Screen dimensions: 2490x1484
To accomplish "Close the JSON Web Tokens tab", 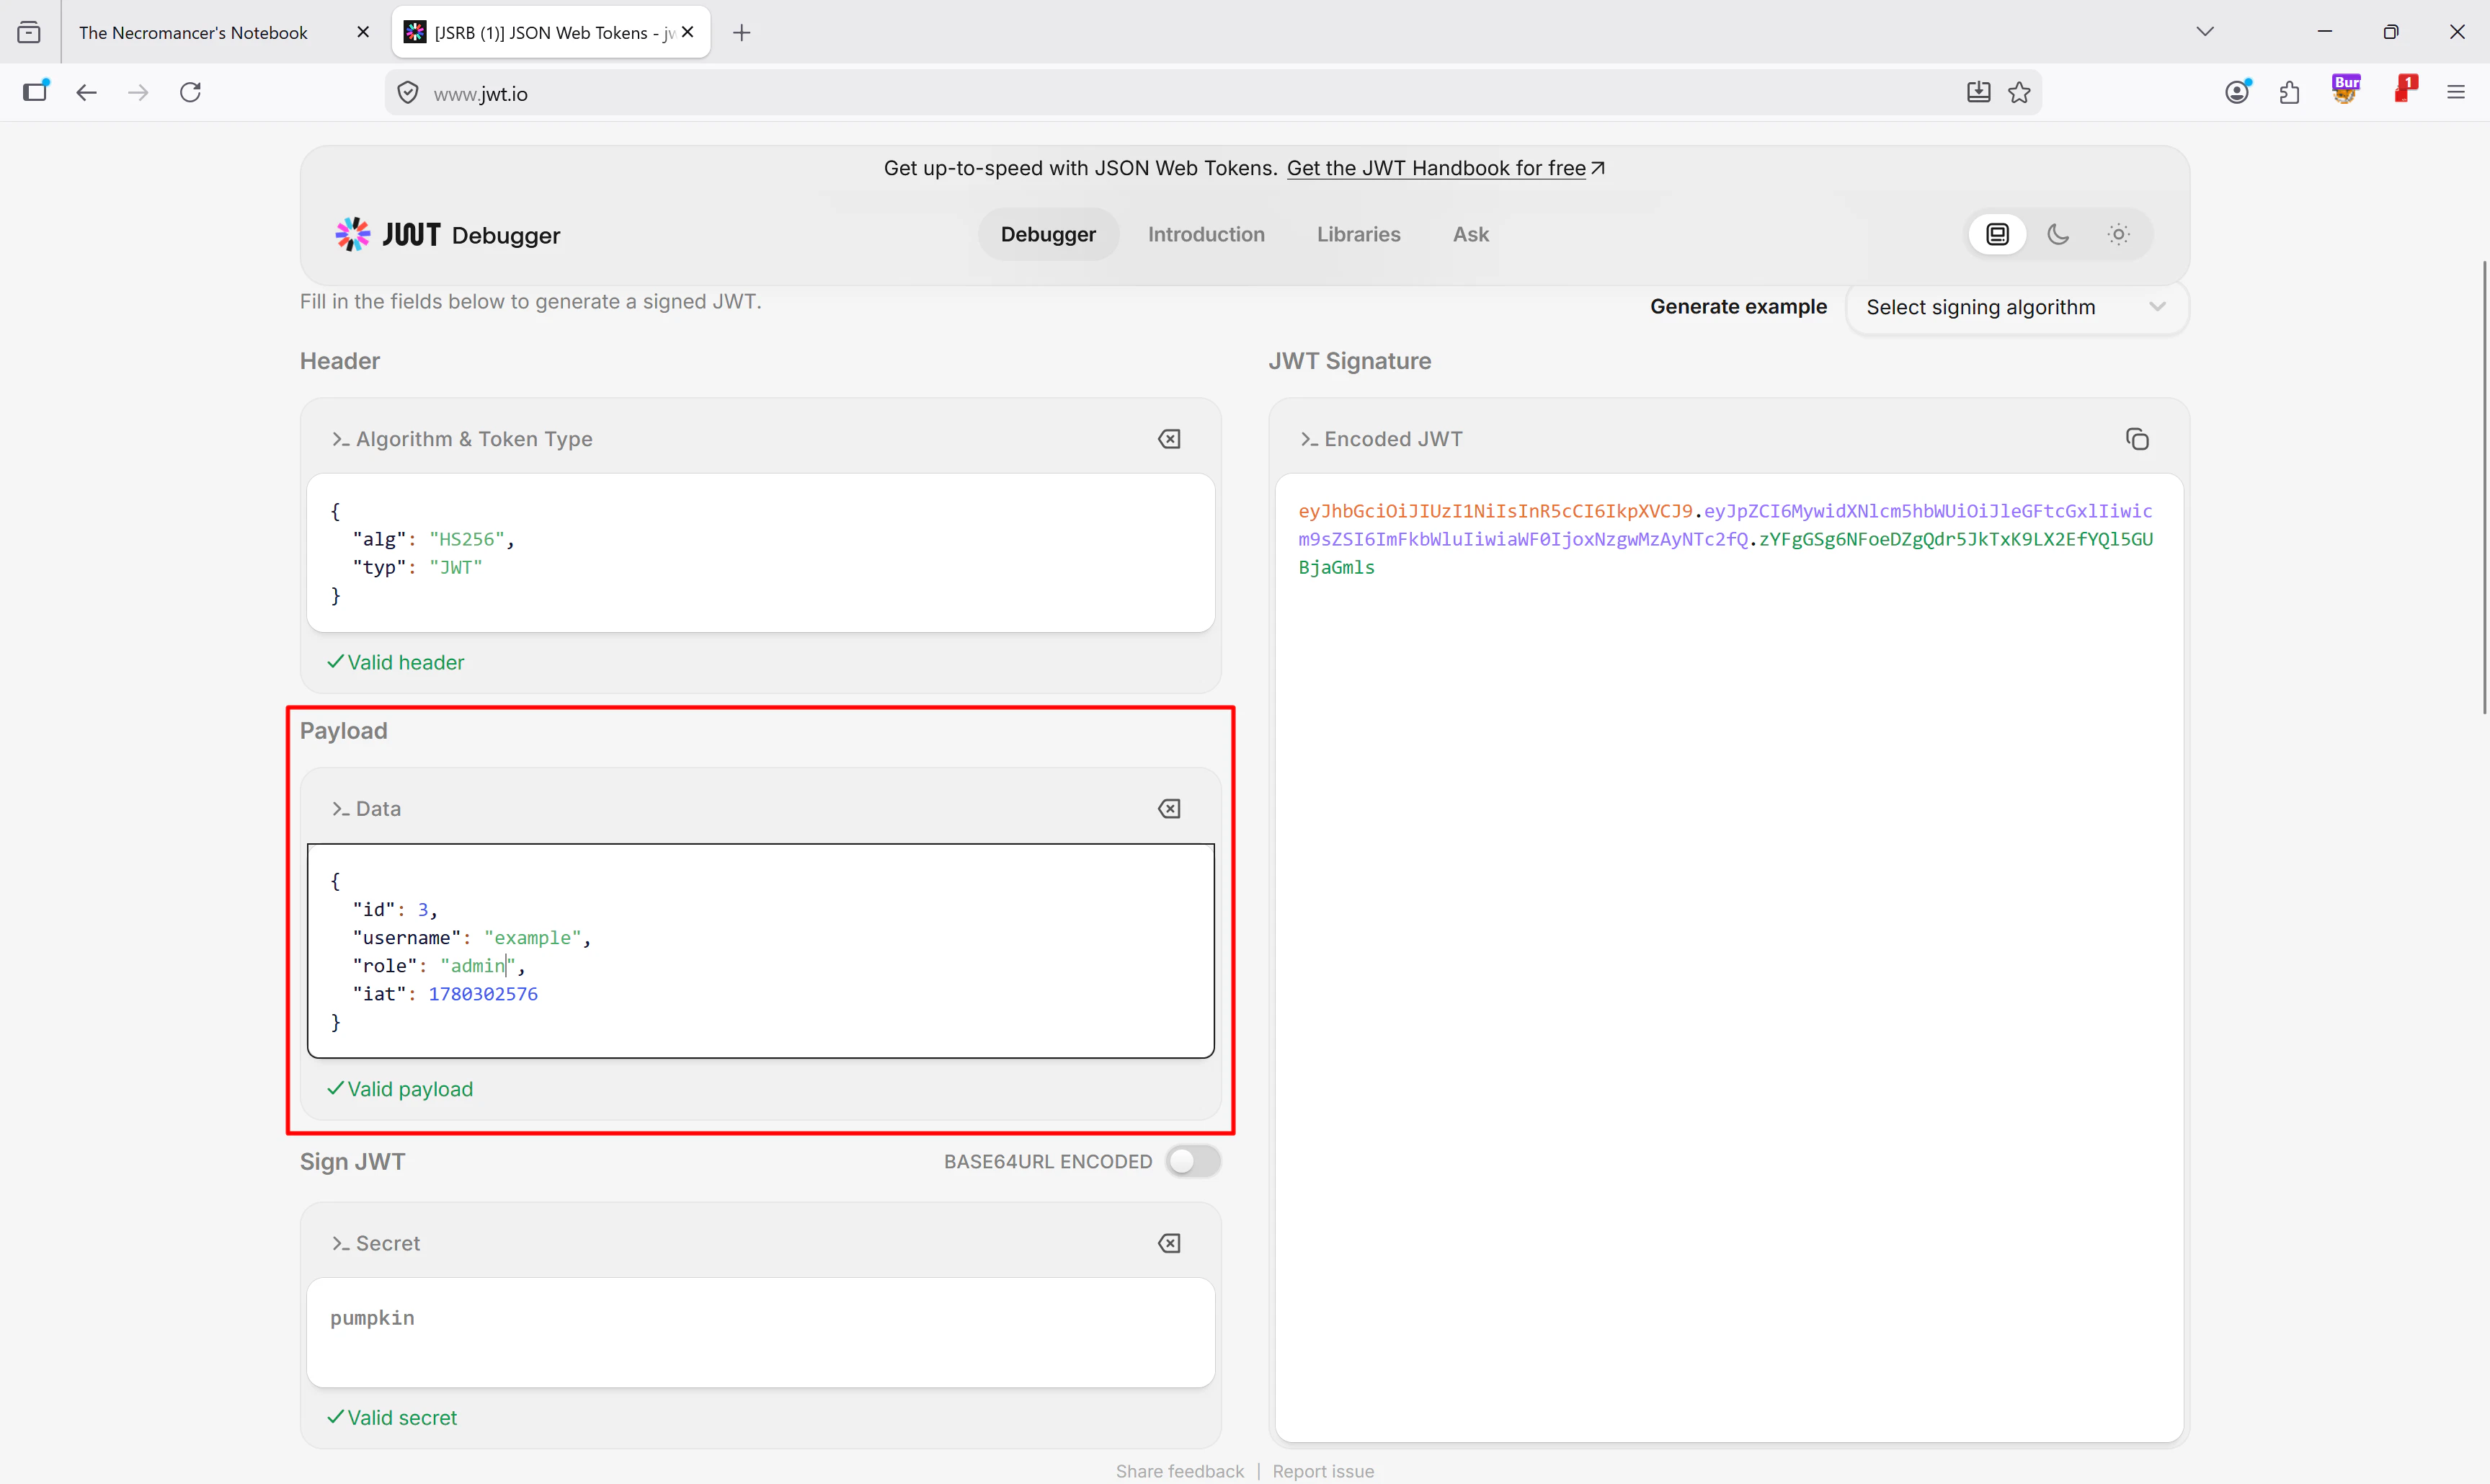I will [x=688, y=32].
